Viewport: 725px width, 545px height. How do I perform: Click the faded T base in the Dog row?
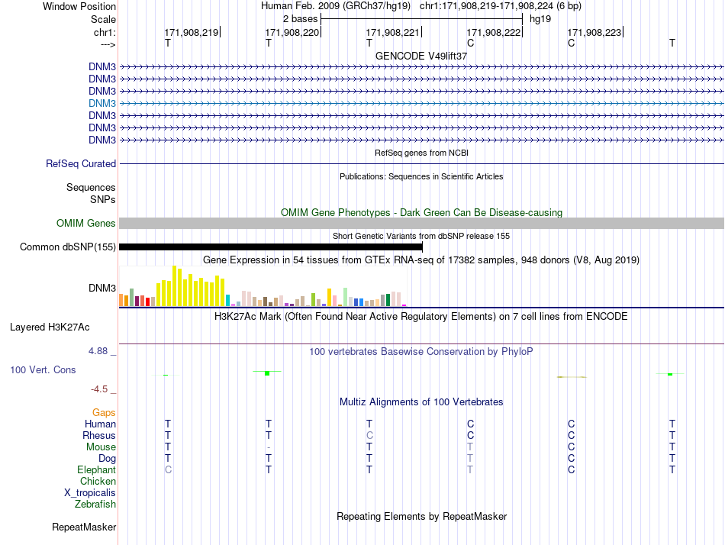pos(470,459)
